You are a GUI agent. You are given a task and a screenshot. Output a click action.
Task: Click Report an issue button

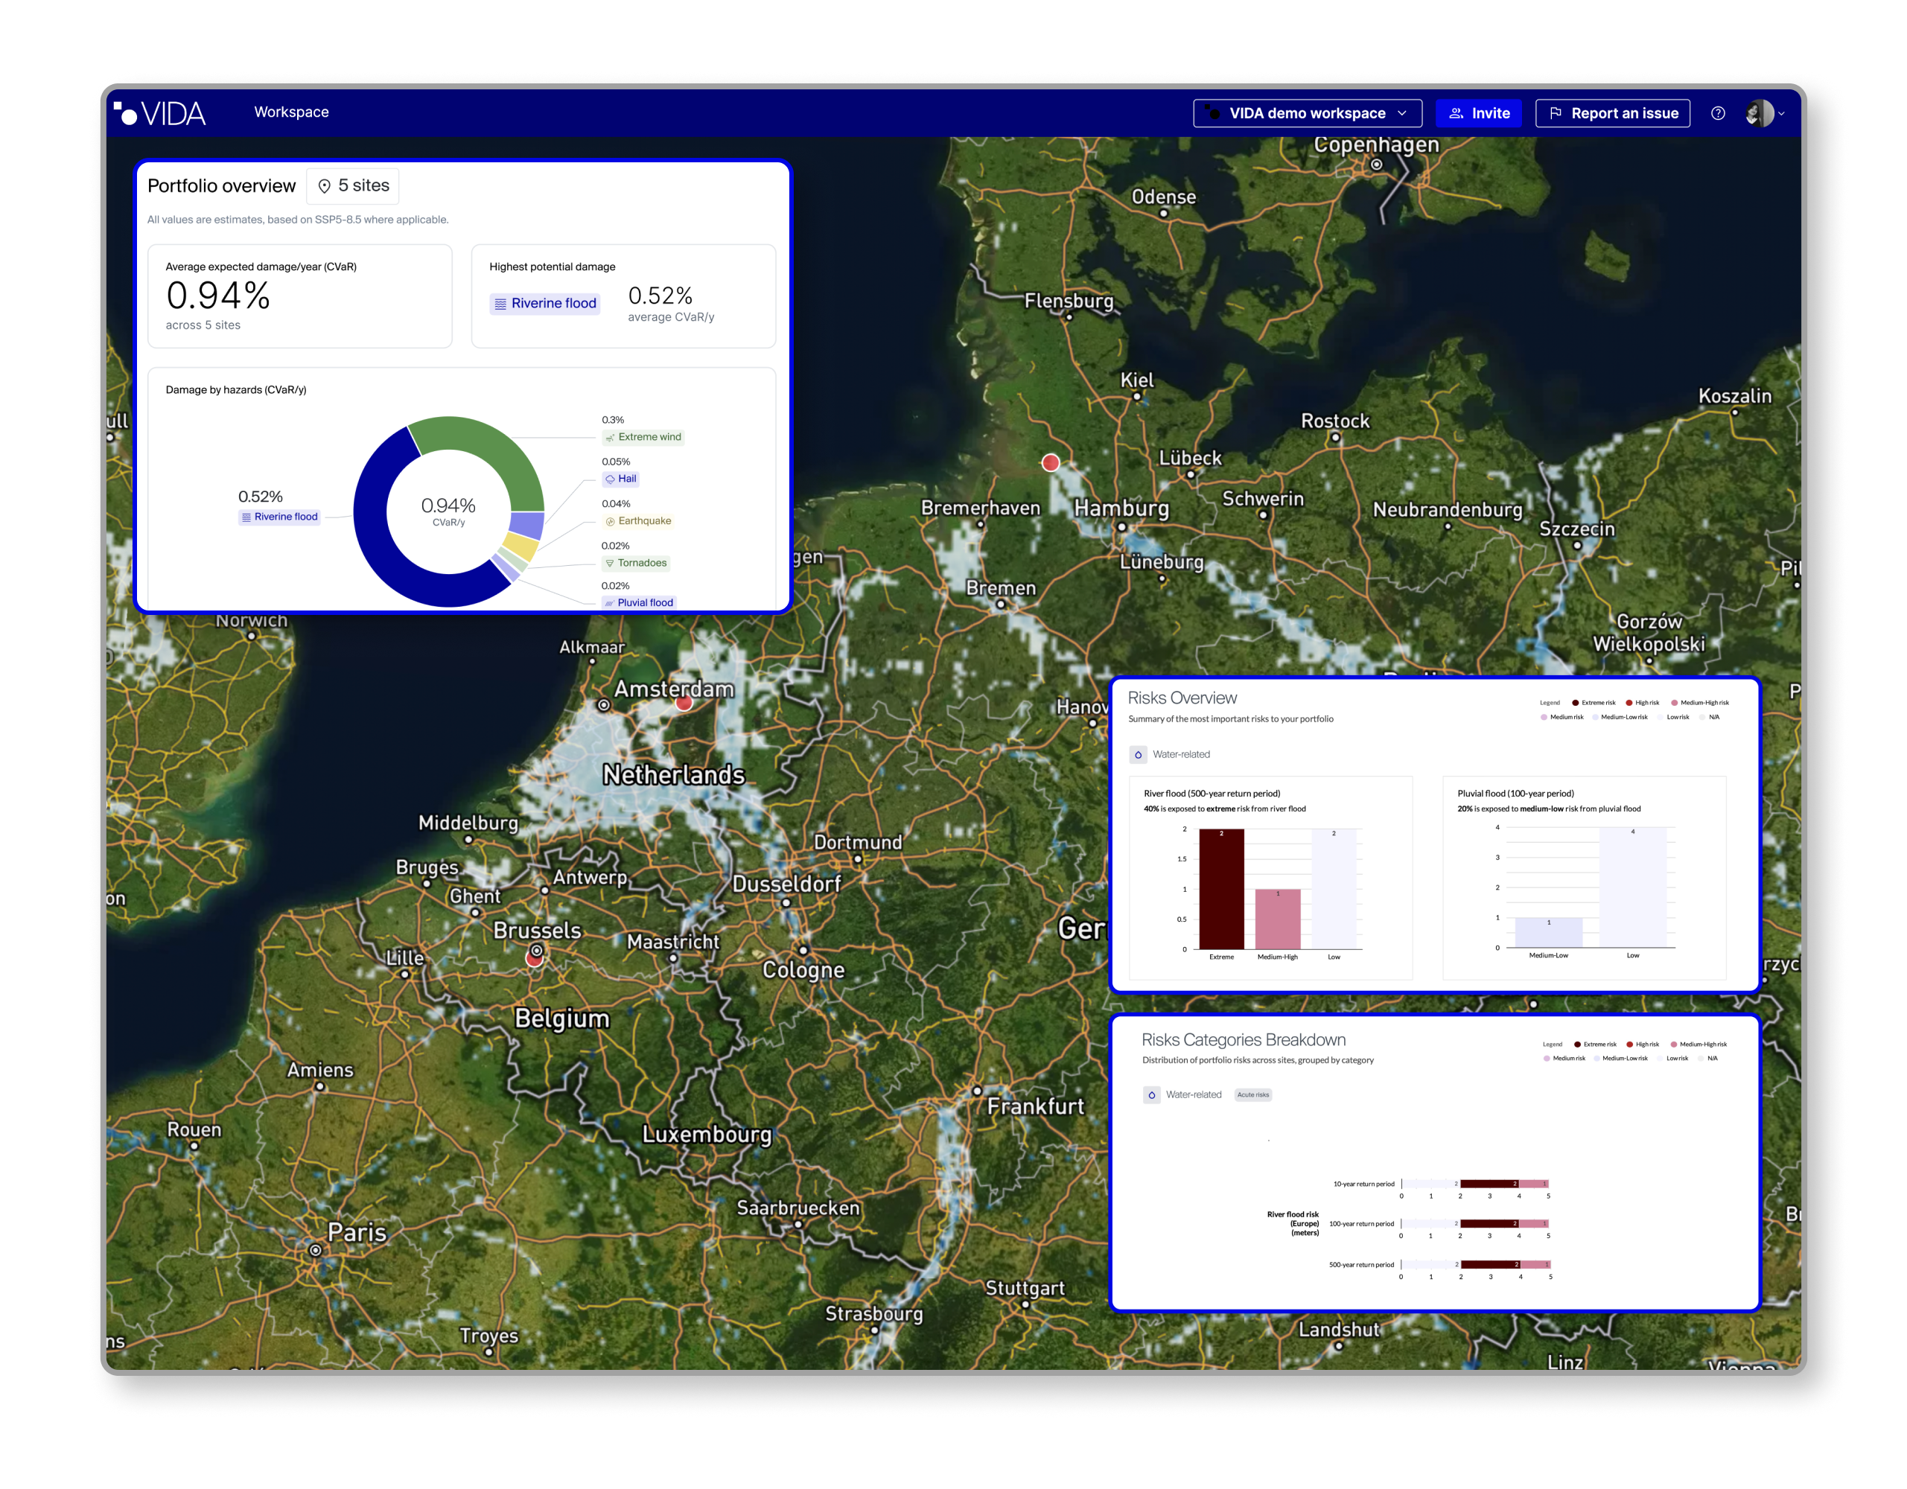pyautogui.click(x=1612, y=113)
